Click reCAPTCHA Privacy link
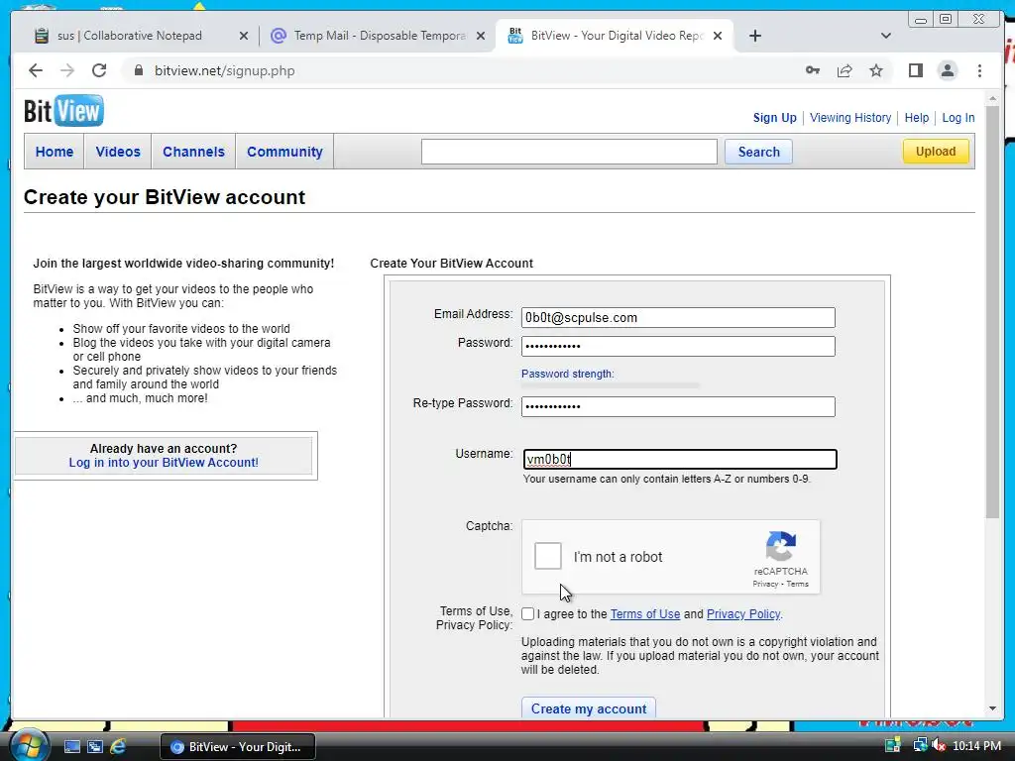 765,584
